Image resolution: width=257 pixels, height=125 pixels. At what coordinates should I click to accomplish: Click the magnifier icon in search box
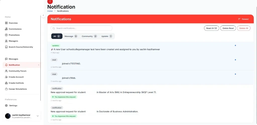point(54,28)
